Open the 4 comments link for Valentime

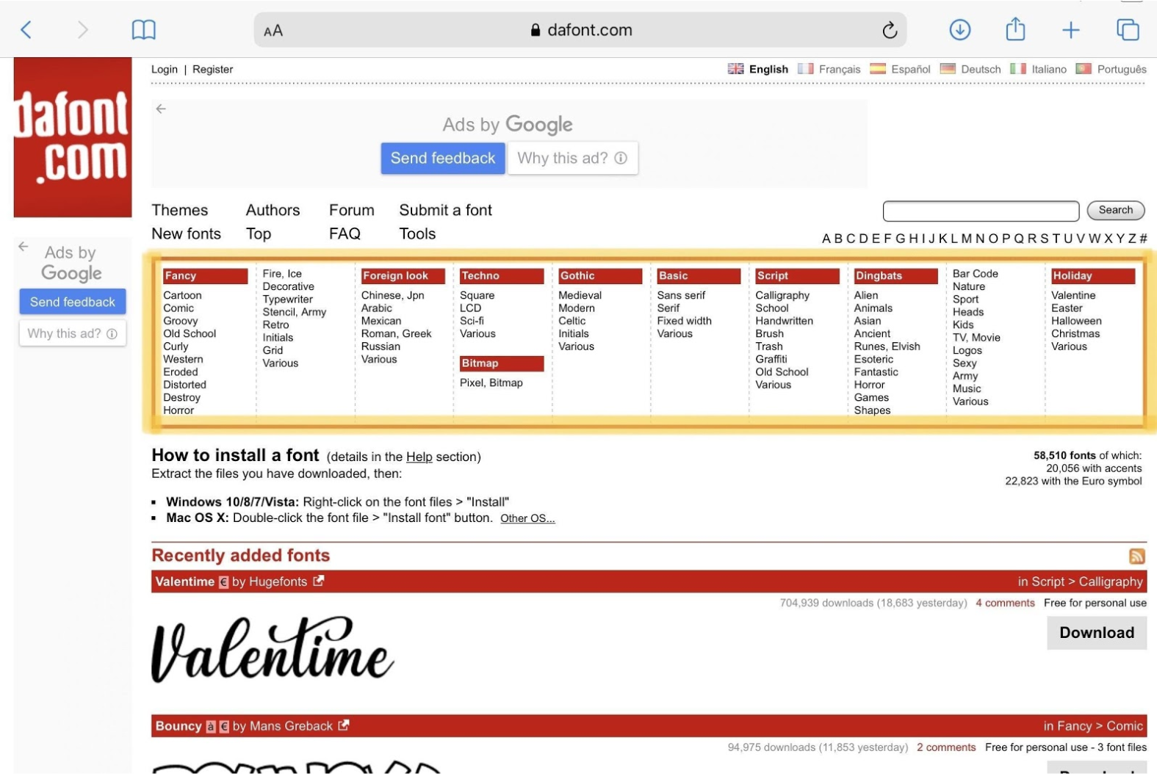(1005, 603)
